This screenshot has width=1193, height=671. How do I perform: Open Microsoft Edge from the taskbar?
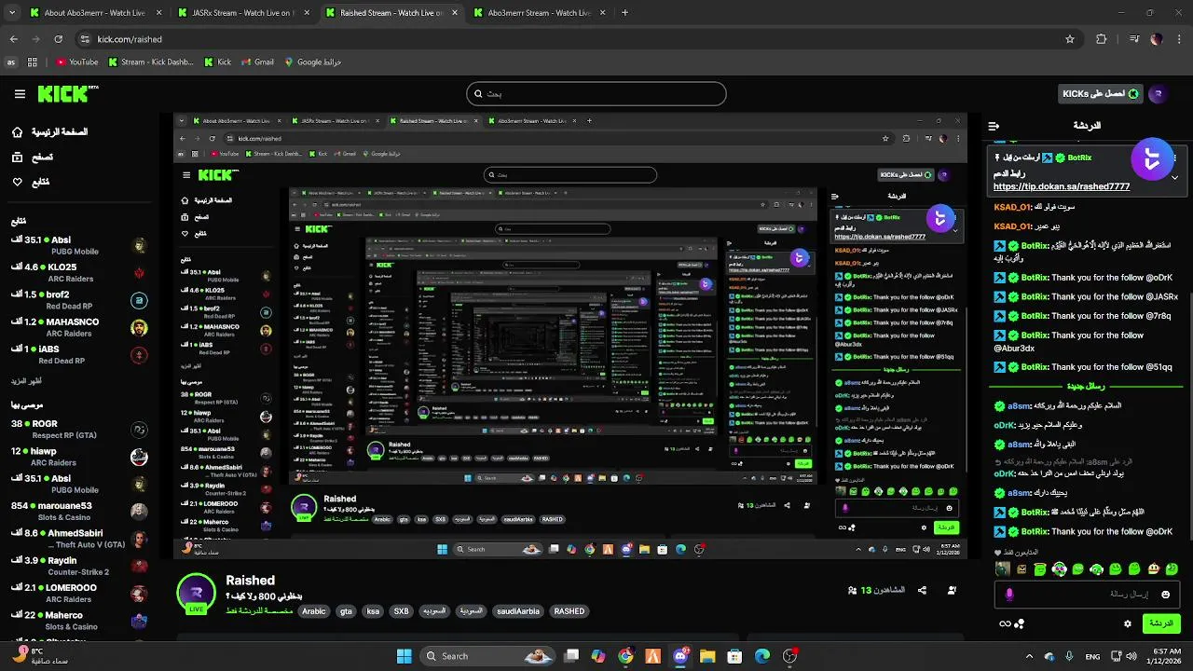tap(761, 656)
